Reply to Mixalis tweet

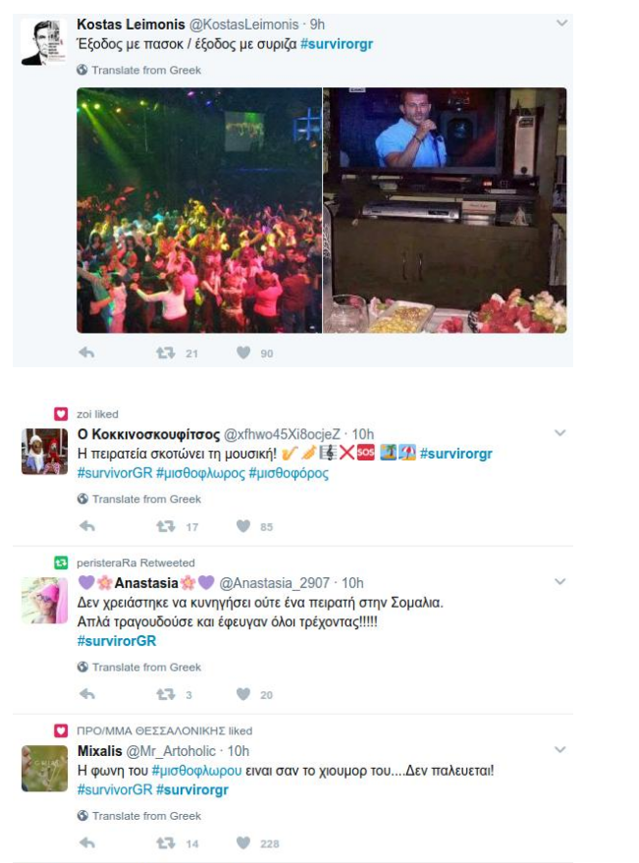pos(87,842)
